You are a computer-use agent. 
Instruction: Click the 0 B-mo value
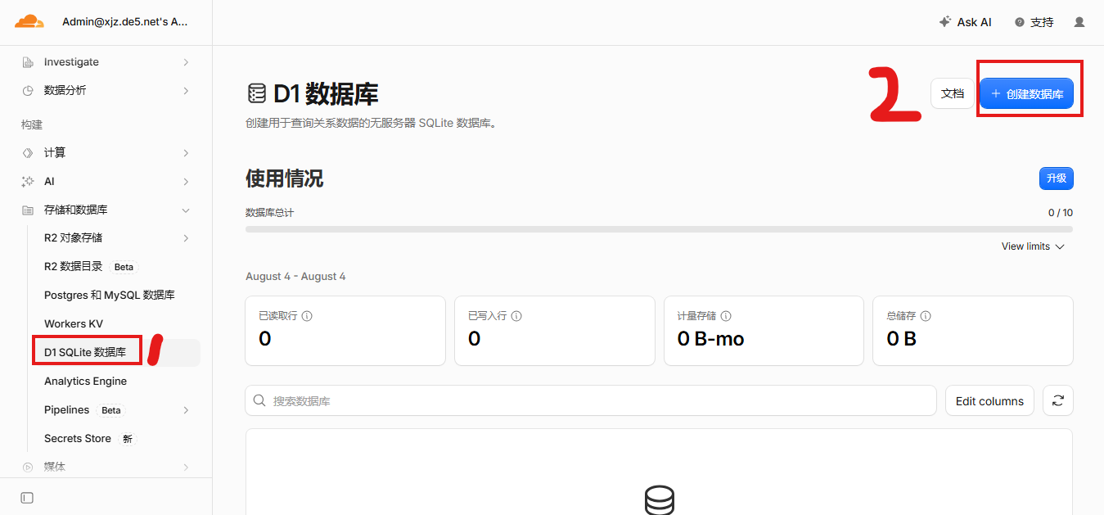[710, 339]
